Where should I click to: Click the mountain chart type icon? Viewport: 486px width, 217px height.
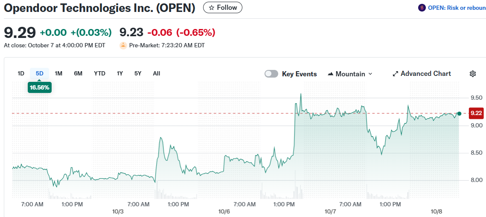[x=330, y=74]
